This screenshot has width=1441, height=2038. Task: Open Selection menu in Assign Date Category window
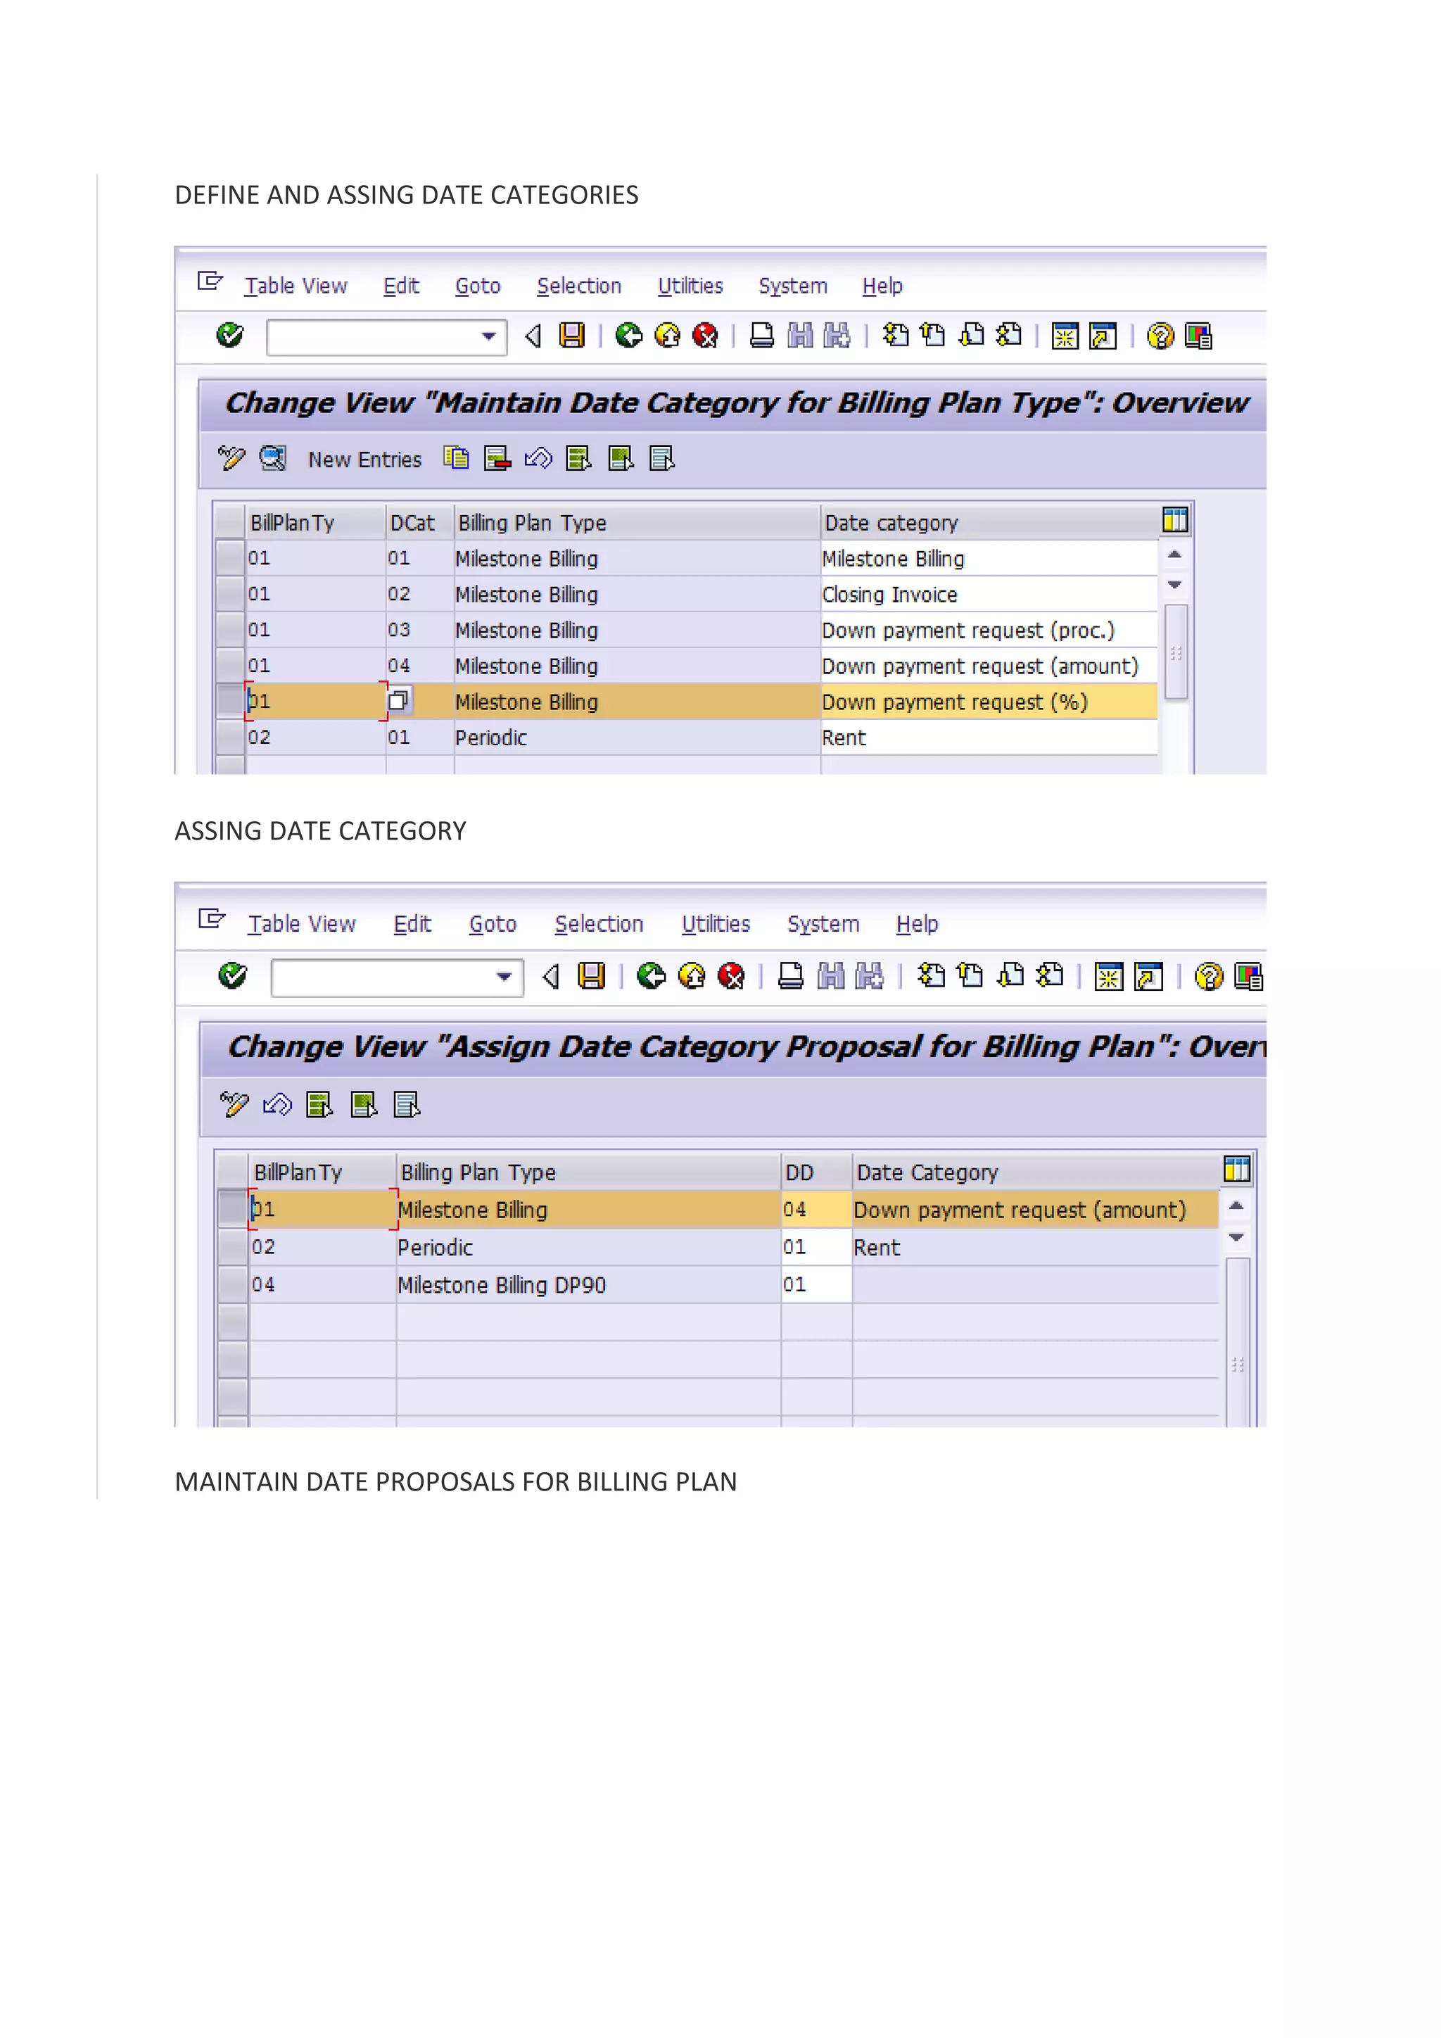599,924
